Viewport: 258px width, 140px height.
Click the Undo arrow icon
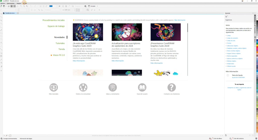click(31, 6)
